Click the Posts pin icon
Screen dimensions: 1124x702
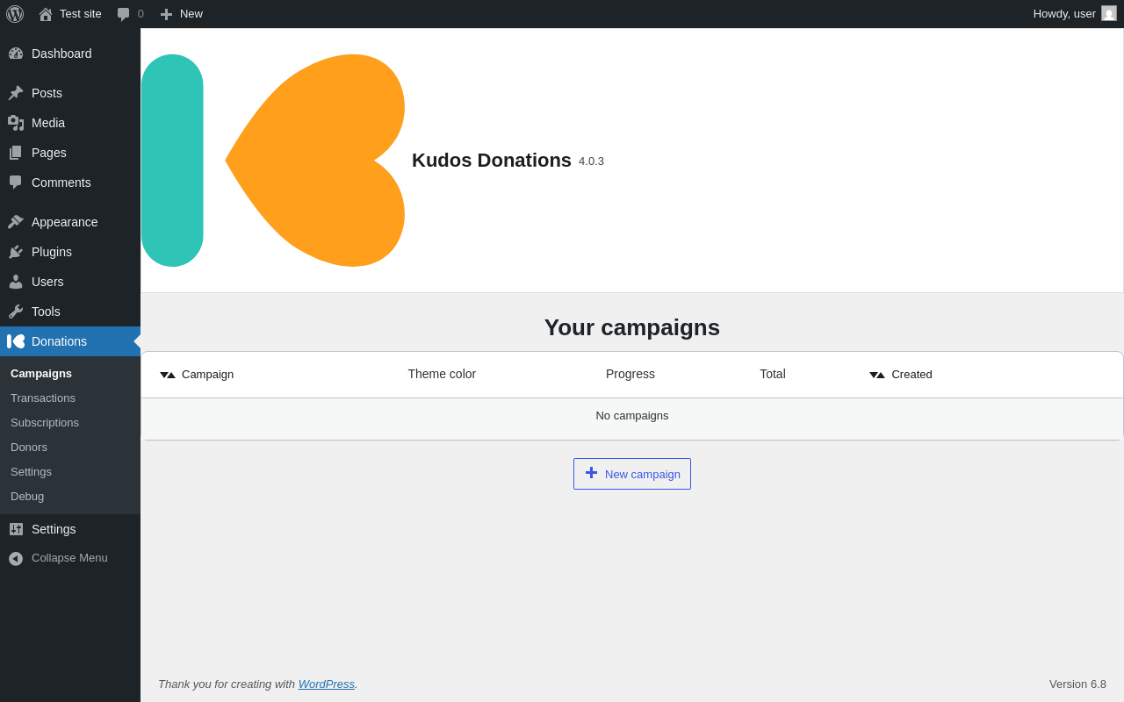pos(16,93)
